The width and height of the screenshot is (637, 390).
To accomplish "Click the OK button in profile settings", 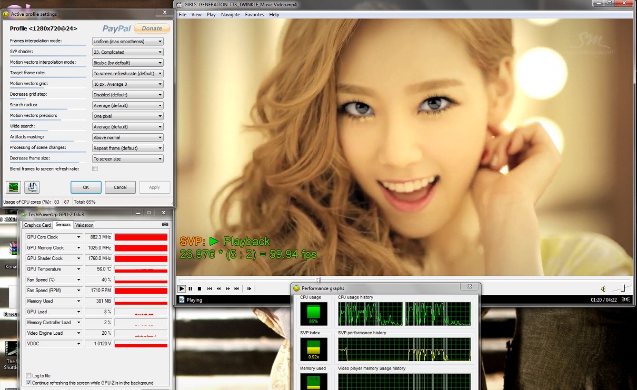I will coord(86,187).
